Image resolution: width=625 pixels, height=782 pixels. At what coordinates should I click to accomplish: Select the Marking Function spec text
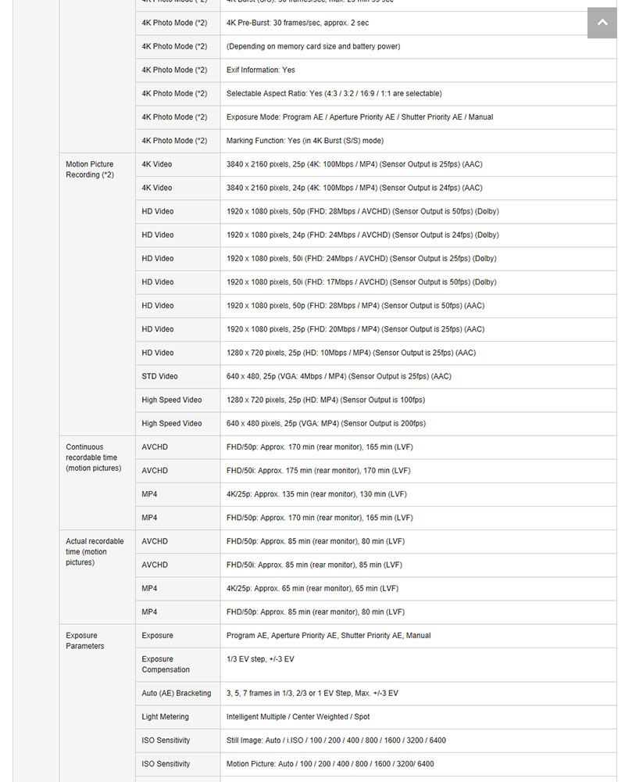(305, 141)
